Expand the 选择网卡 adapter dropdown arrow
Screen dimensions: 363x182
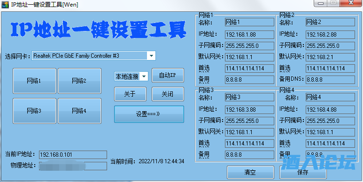pos(151,56)
